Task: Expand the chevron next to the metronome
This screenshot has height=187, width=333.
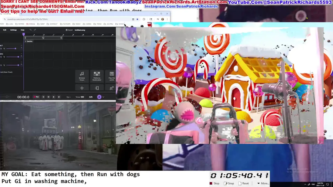Action: point(103,97)
